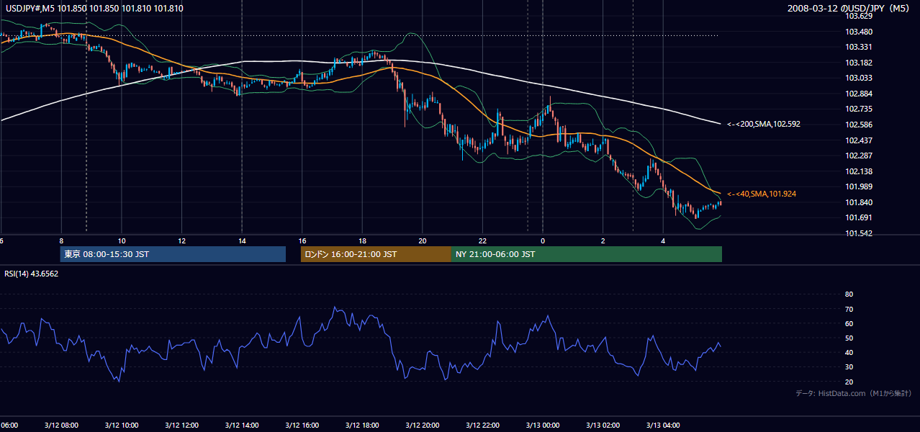Click hour label 18 under the price chart

click(362, 241)
